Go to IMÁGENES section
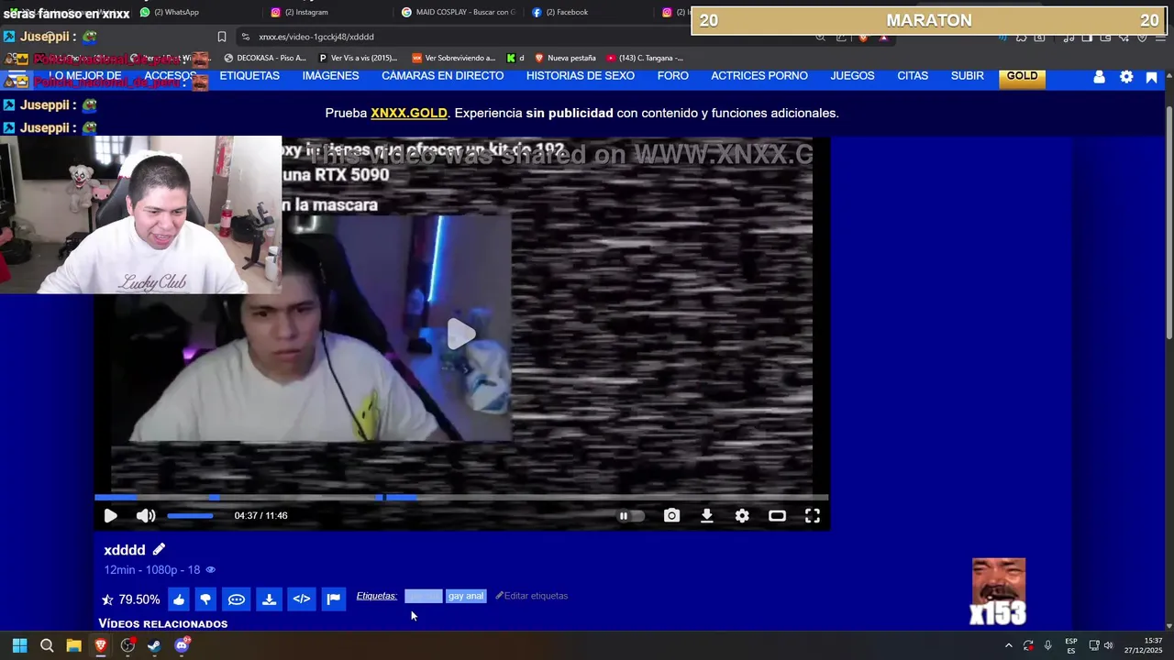This screenshot has height=660, width=1174. (330, 76)
